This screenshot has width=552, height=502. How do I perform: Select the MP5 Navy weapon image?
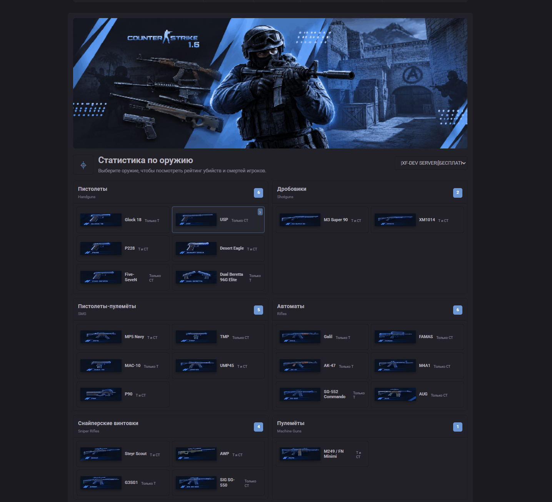pos(101,337)
